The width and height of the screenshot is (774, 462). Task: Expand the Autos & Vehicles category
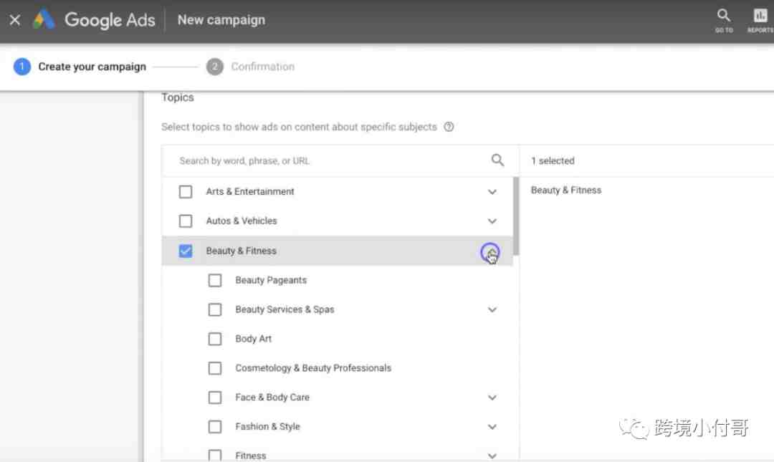coord(492,221)
